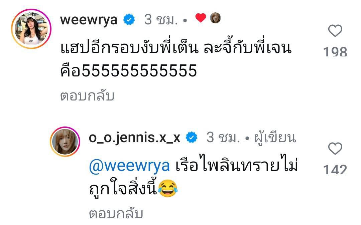Viewport: 361px width, 225px height.
Task: Tap the small author avatar beside the red heart
Action: coord(216,18)
